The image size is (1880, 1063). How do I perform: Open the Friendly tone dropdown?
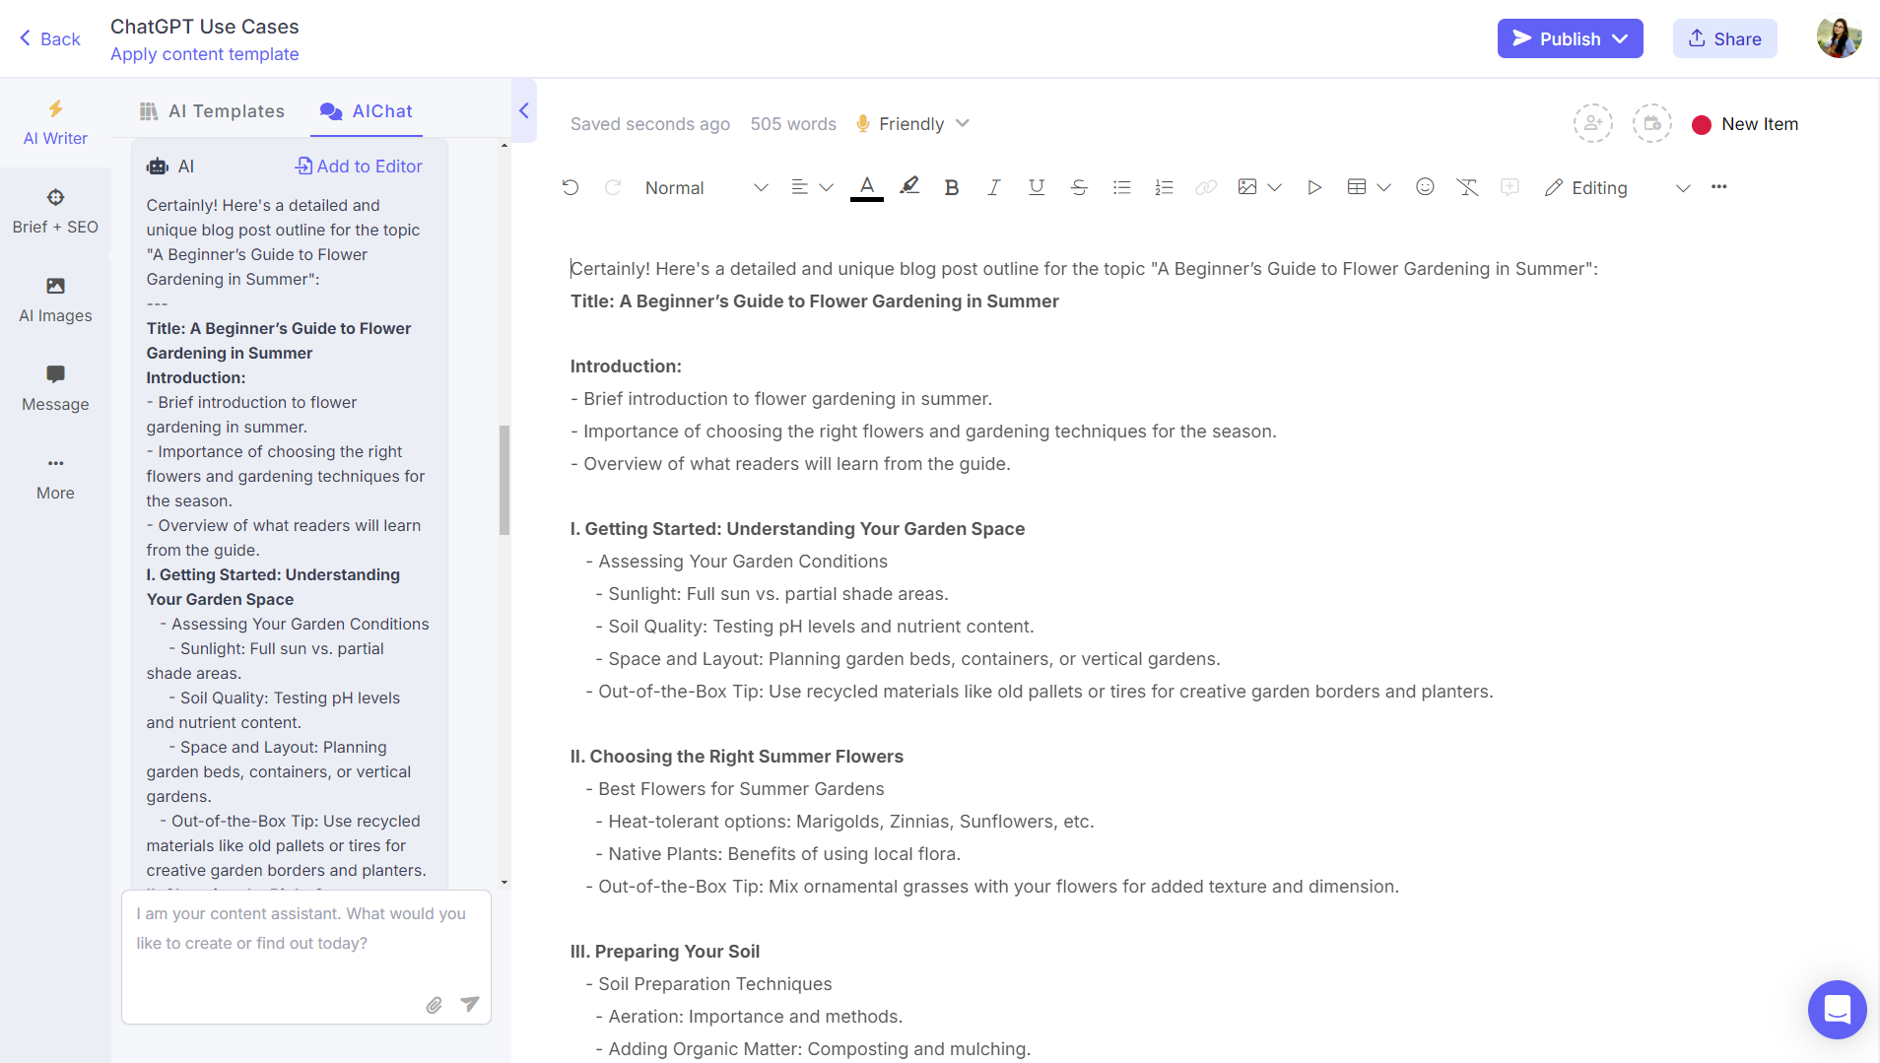(x=911, y=123)
